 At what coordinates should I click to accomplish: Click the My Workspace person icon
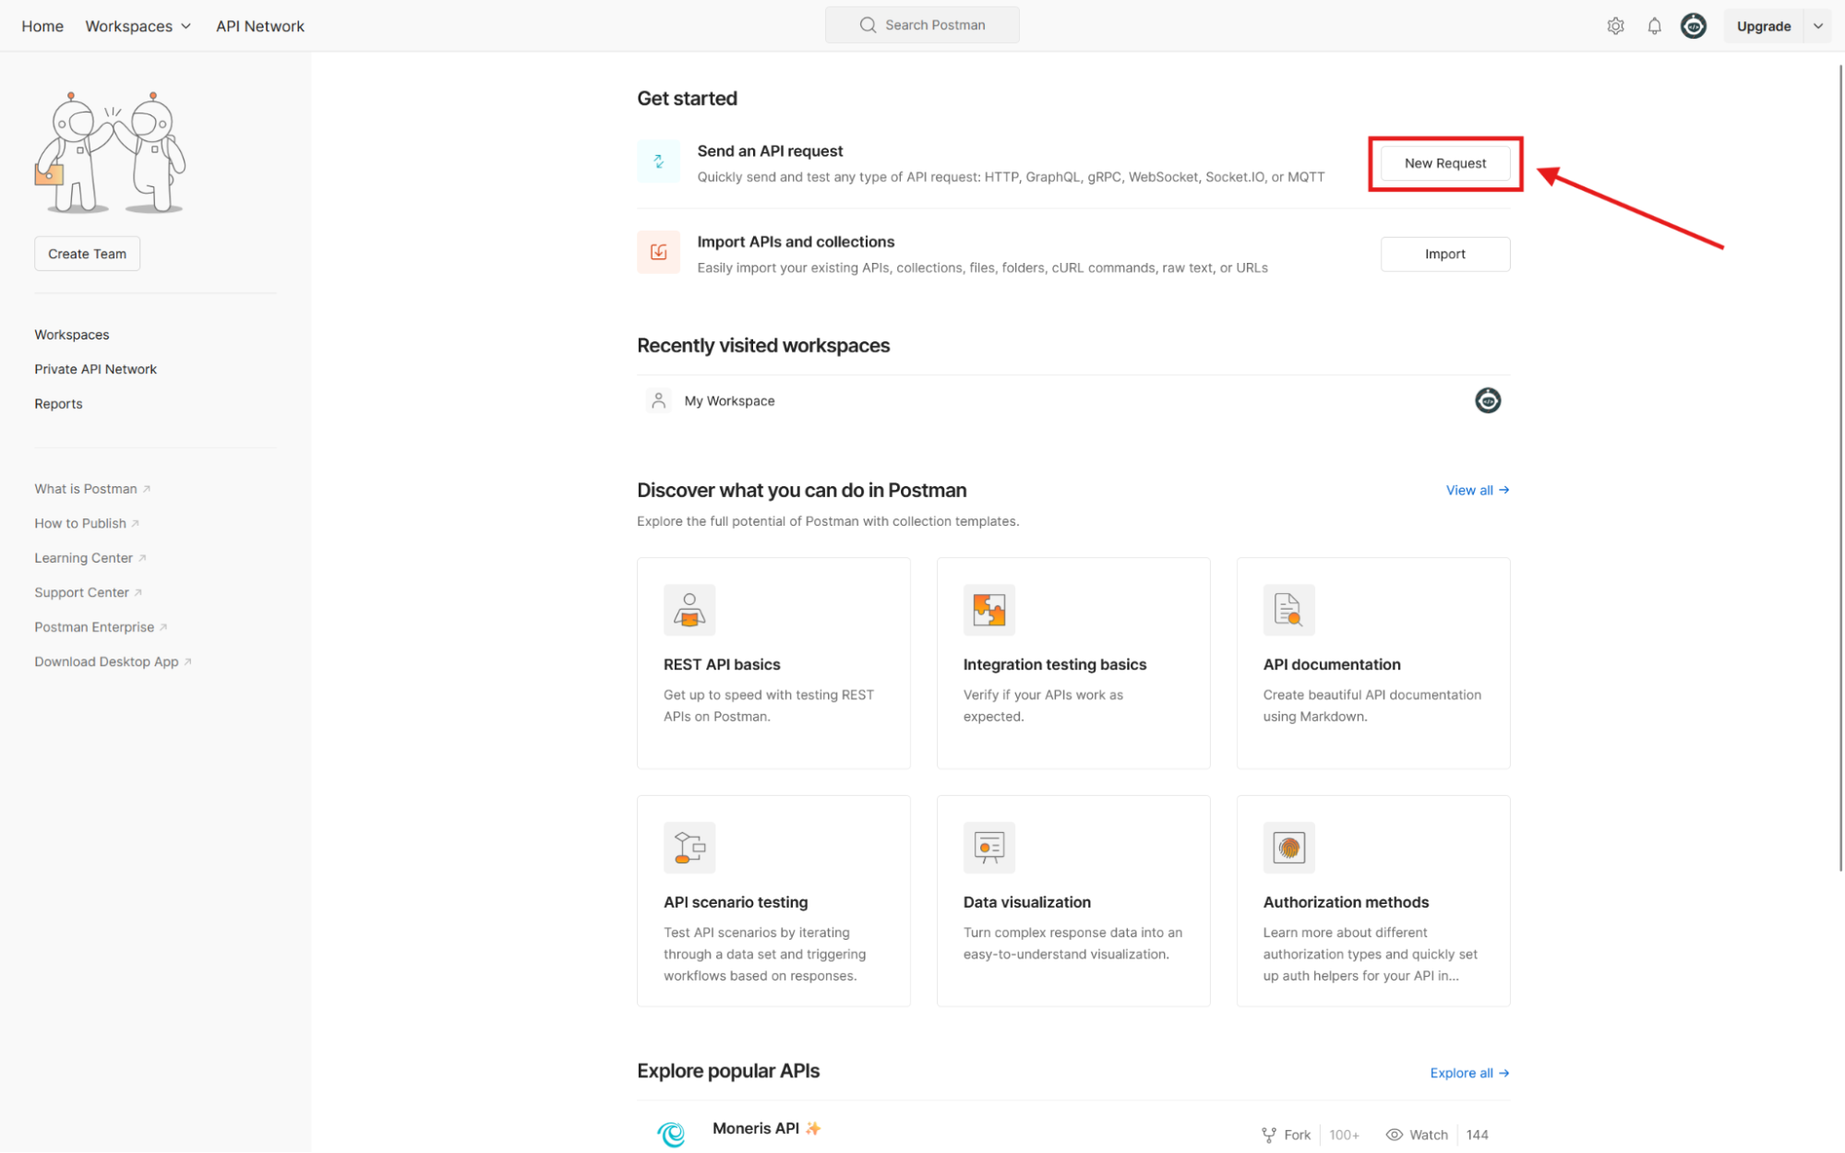658,400
